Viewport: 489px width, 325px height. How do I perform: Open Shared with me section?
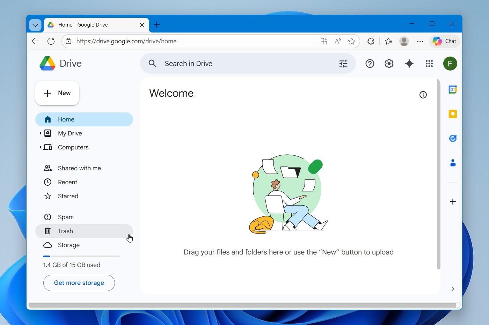click(x=79, y=168)
